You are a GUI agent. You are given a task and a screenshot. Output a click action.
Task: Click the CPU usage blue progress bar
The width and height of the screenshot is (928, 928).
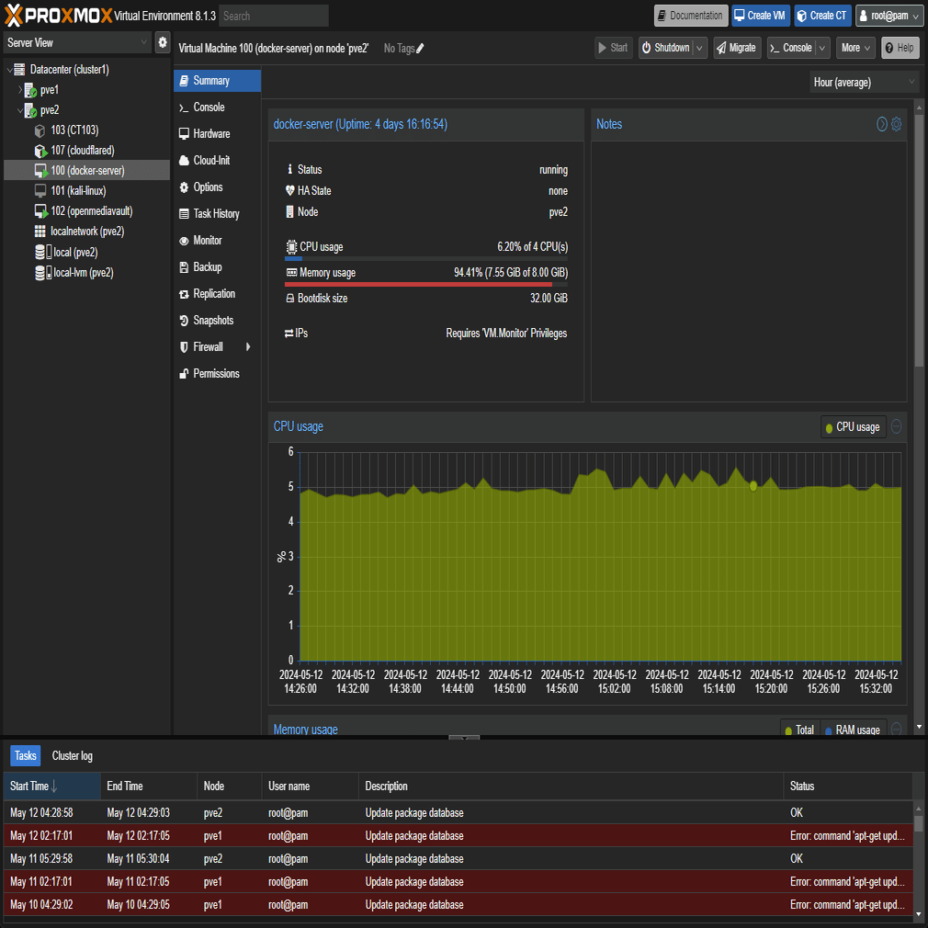[x=293, y=258]
